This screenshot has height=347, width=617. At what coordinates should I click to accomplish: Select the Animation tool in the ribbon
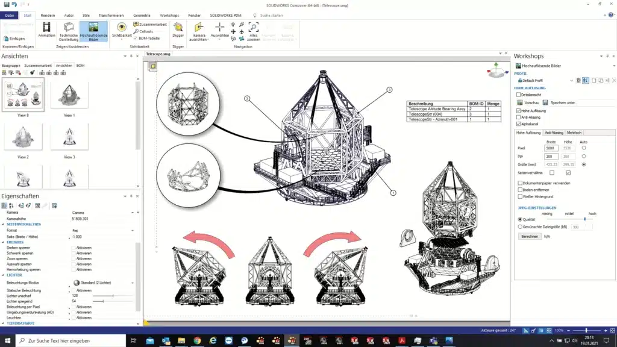pyautogui.click(x=46, y=28)
